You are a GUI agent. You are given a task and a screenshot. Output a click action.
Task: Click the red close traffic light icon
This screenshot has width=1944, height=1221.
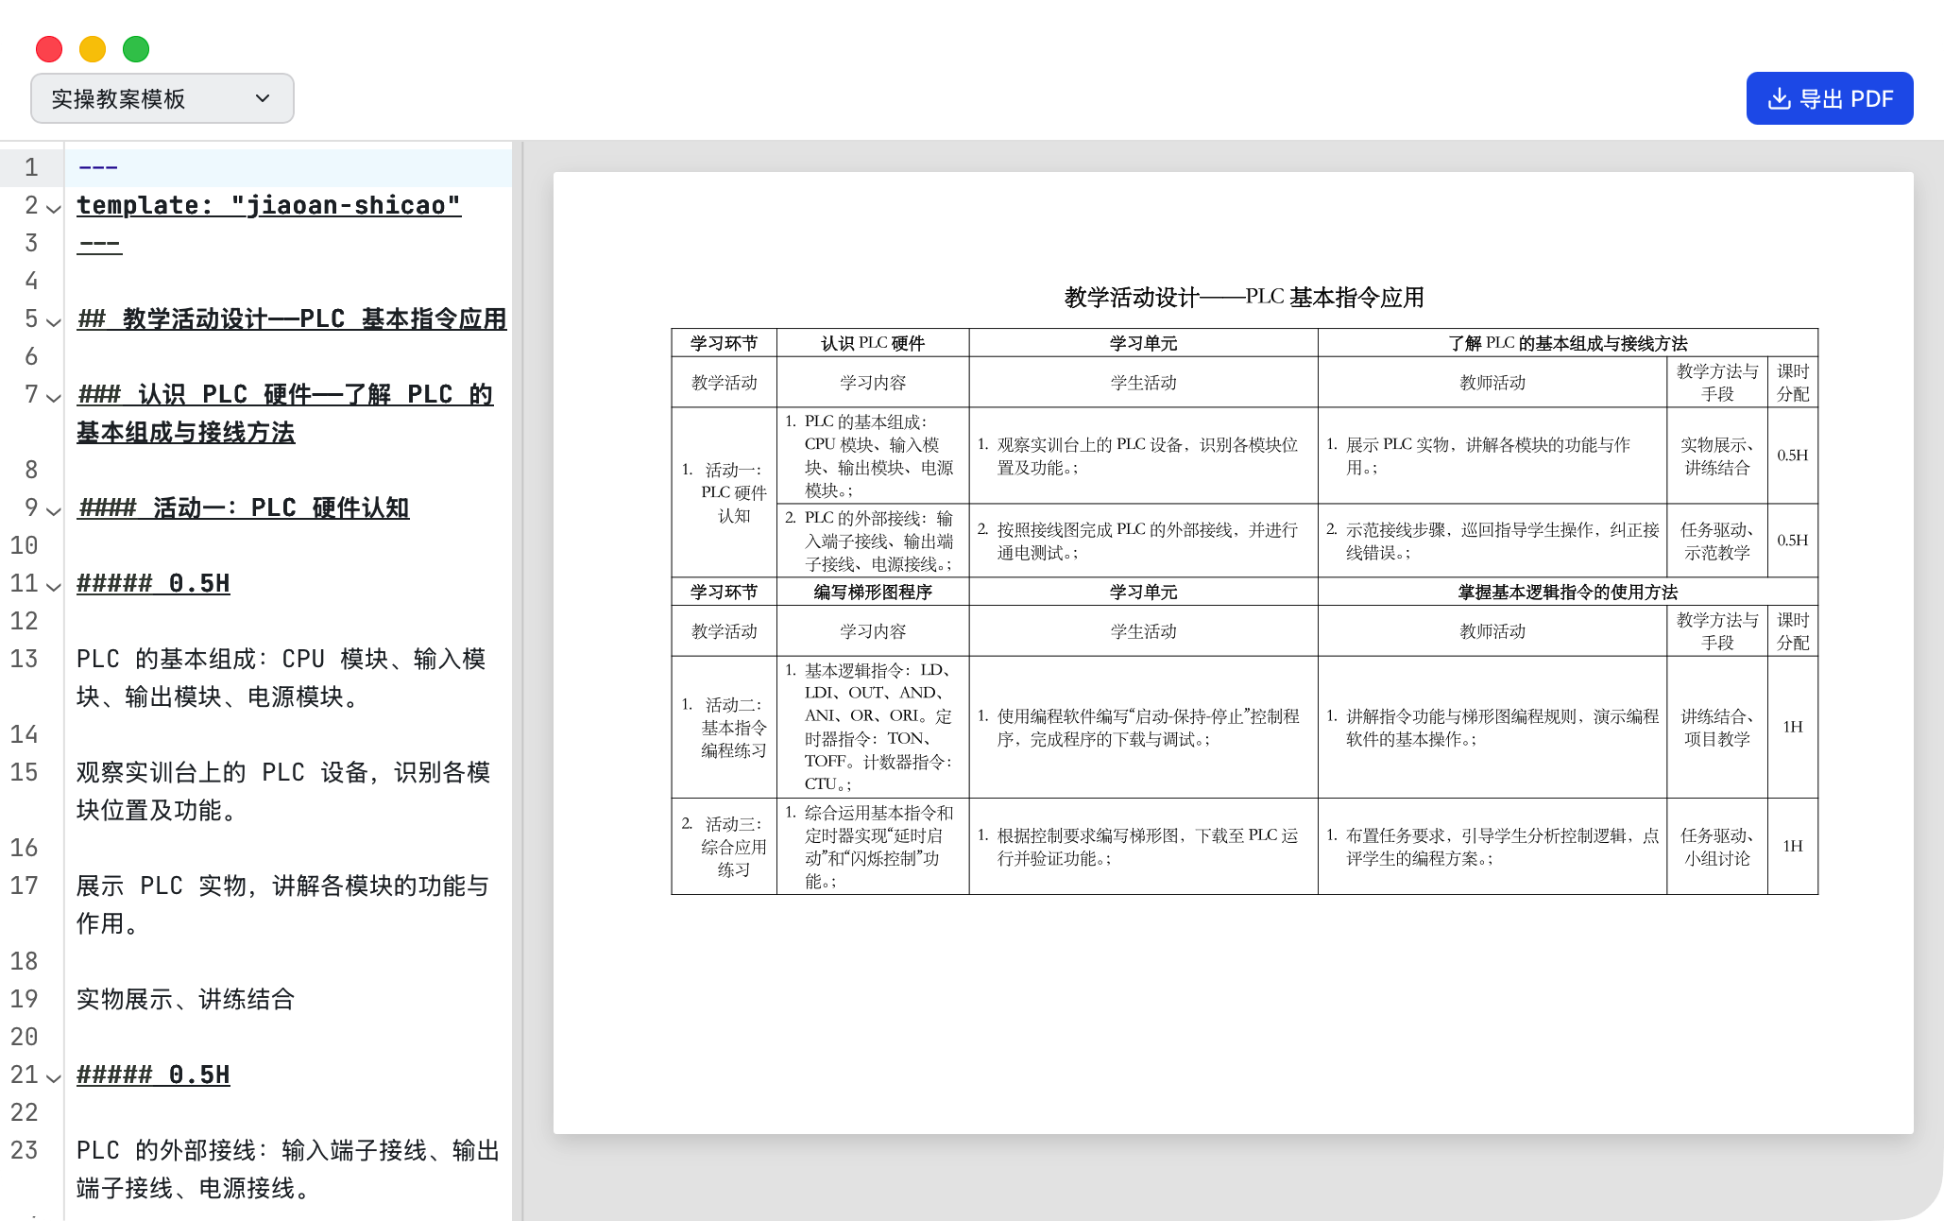[x=47, y=48]
